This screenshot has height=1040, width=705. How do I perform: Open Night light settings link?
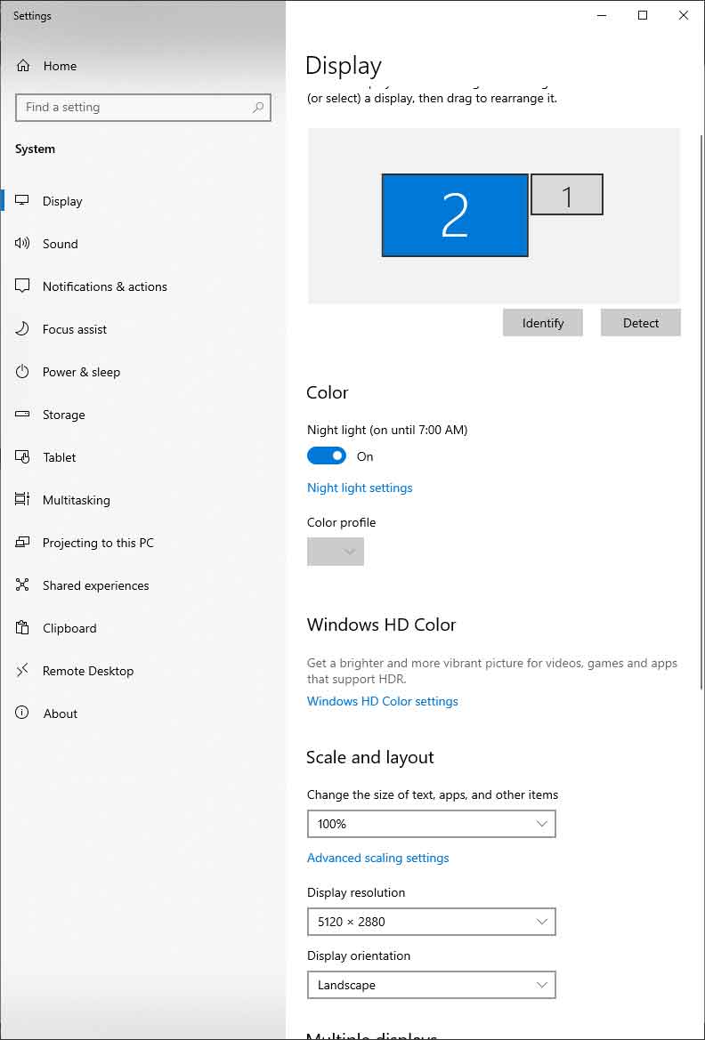coord(360,488)
